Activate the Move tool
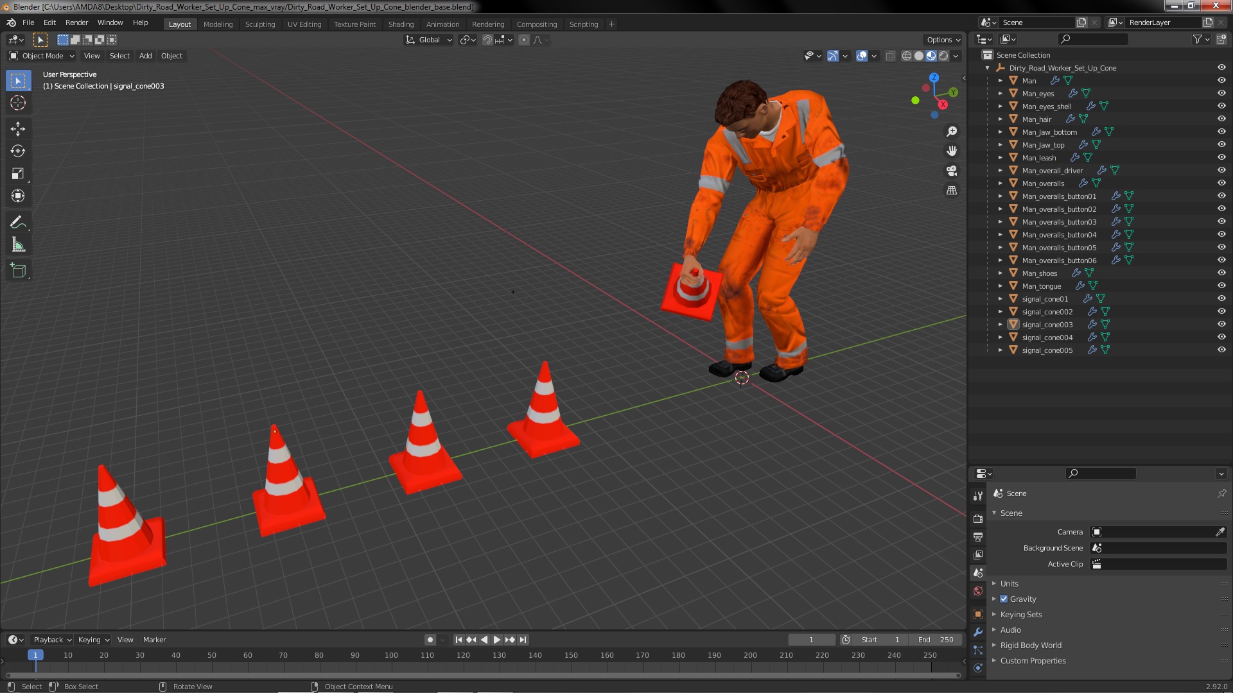This screenshot has height=693, width=1233. pos(18,129)
